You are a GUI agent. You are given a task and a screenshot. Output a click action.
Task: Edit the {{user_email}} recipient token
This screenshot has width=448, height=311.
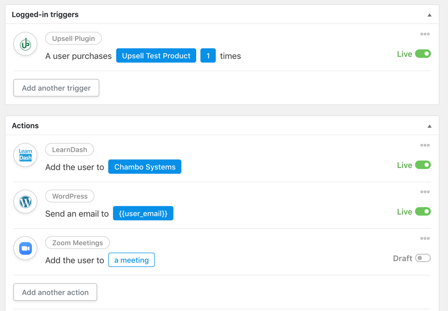point(143,214)
